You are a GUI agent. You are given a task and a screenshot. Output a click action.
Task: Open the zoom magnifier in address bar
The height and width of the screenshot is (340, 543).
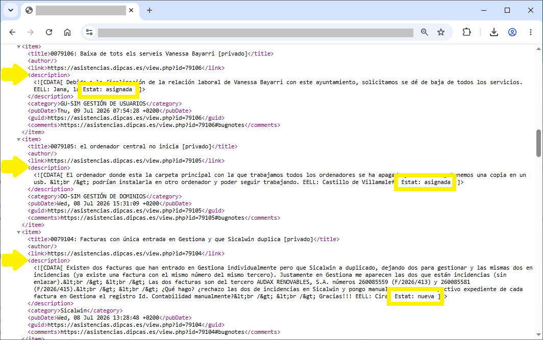(x=424, y=32)
